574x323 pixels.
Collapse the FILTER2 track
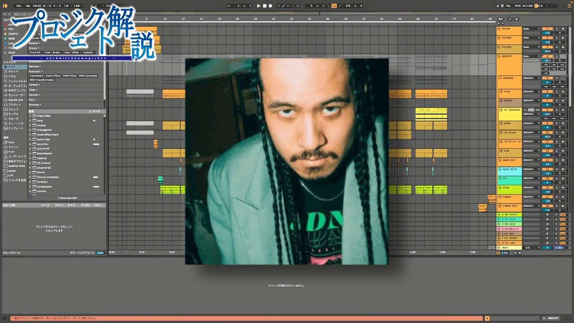[x=499, y=38]
